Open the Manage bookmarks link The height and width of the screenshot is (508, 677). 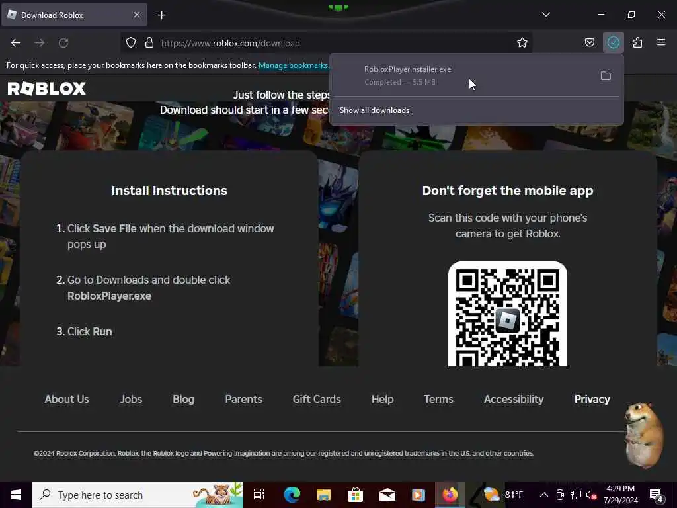(x=294, y=65)
